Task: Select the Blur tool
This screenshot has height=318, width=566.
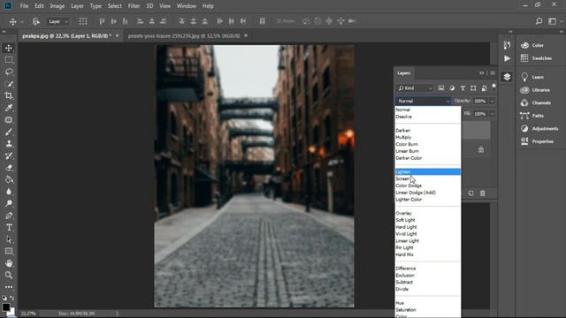Action: point(9,191)
